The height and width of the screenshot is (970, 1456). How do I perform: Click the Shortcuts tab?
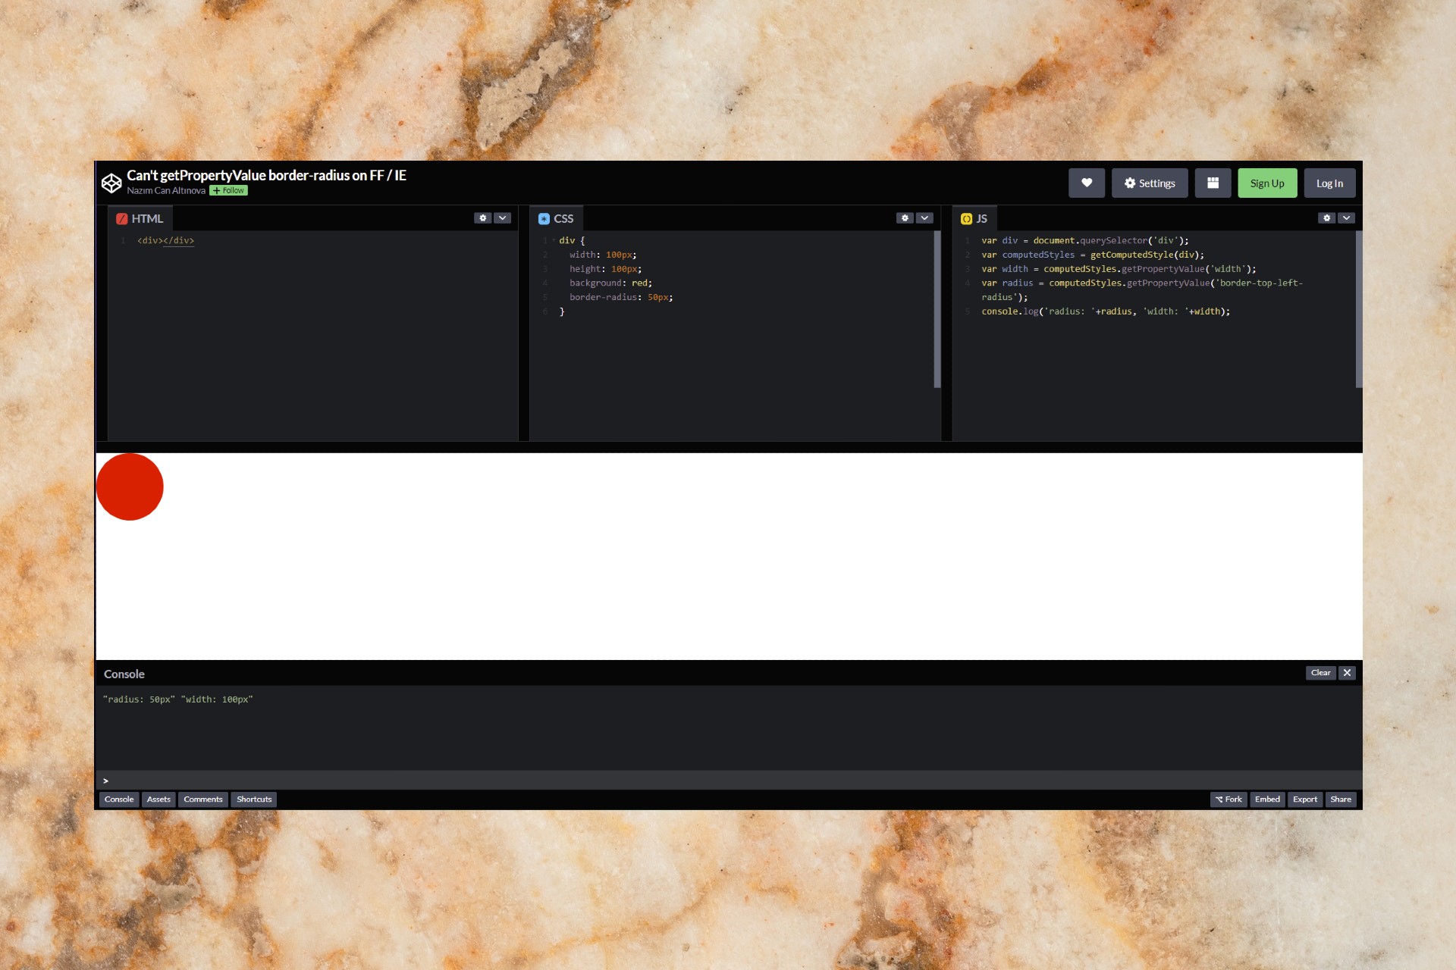[x=253, y=799]
